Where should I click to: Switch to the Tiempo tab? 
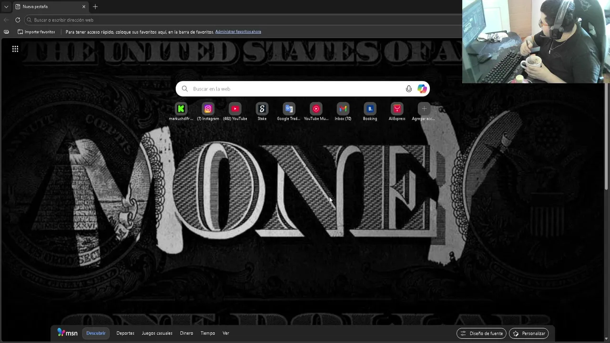click(x=208, y=333)
